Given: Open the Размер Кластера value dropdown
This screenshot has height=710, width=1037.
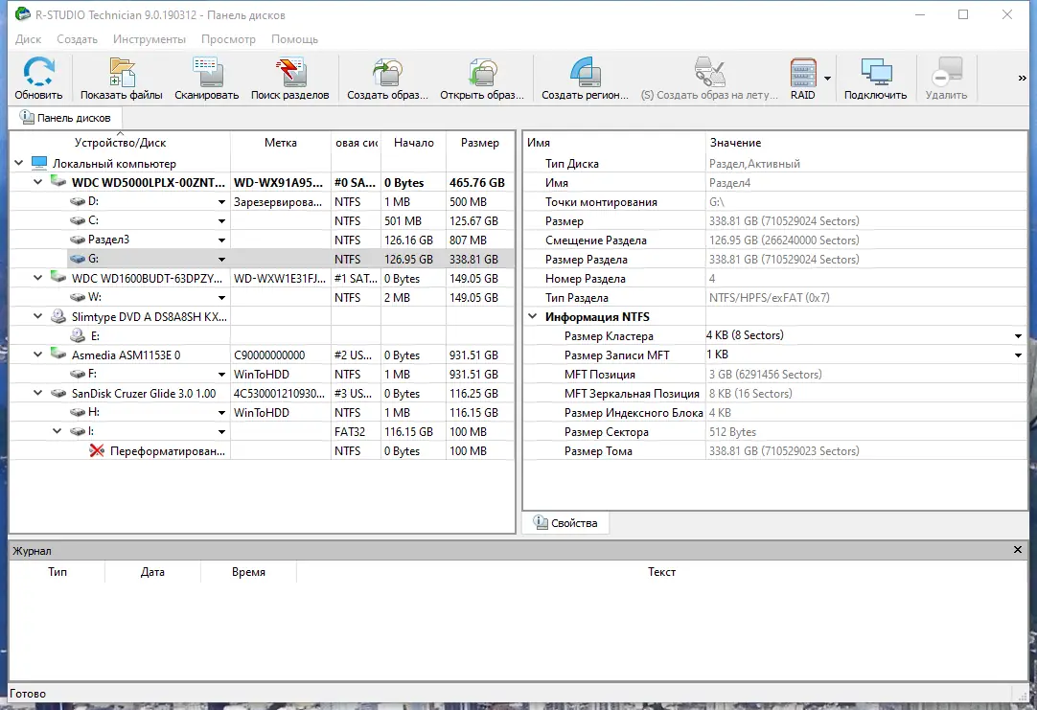Looking at the screenshot, I should pyautogui.click(x=1019, y=335).
